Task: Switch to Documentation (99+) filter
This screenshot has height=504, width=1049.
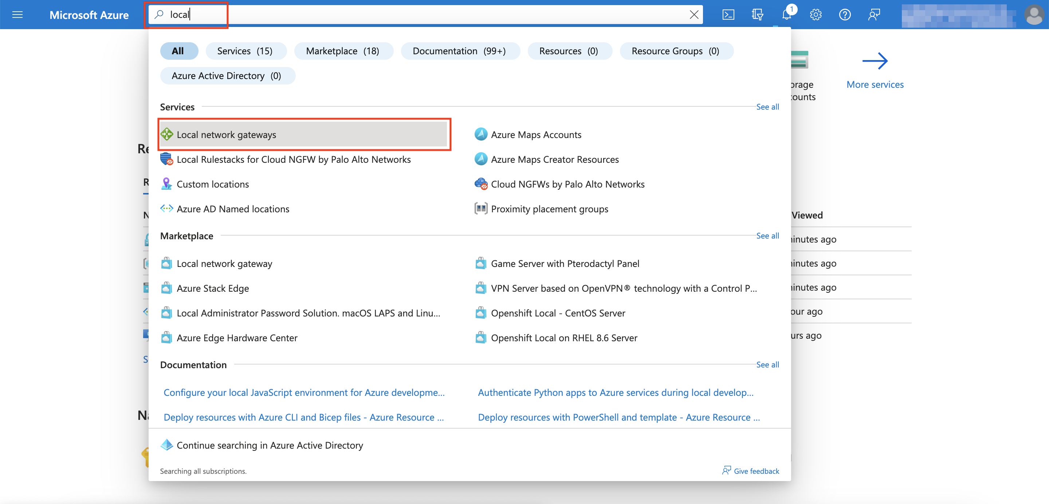Action: (x=459, y=51)
